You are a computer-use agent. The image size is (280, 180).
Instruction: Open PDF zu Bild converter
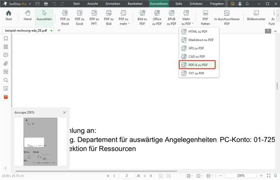109,18
